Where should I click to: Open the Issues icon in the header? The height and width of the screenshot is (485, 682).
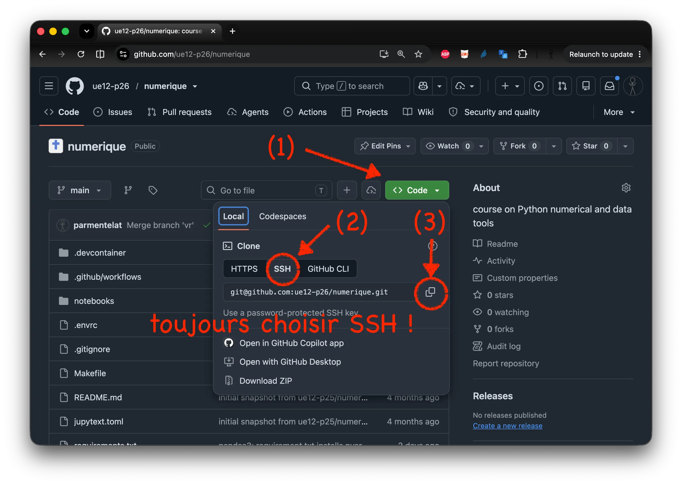(538, 86)
